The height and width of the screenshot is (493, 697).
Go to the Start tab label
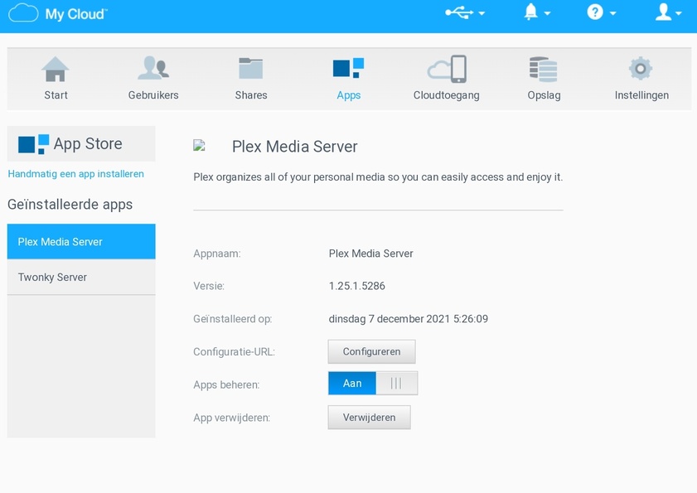click(x=56, y=95)
